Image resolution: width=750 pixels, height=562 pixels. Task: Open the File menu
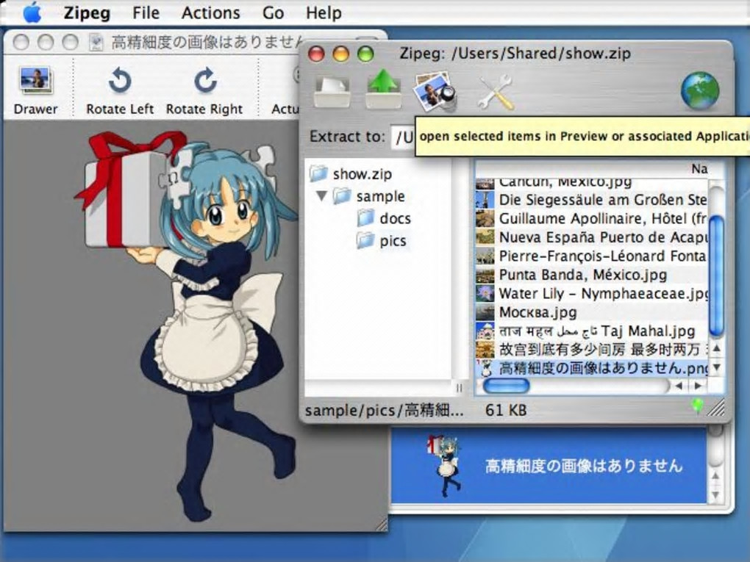146,12
